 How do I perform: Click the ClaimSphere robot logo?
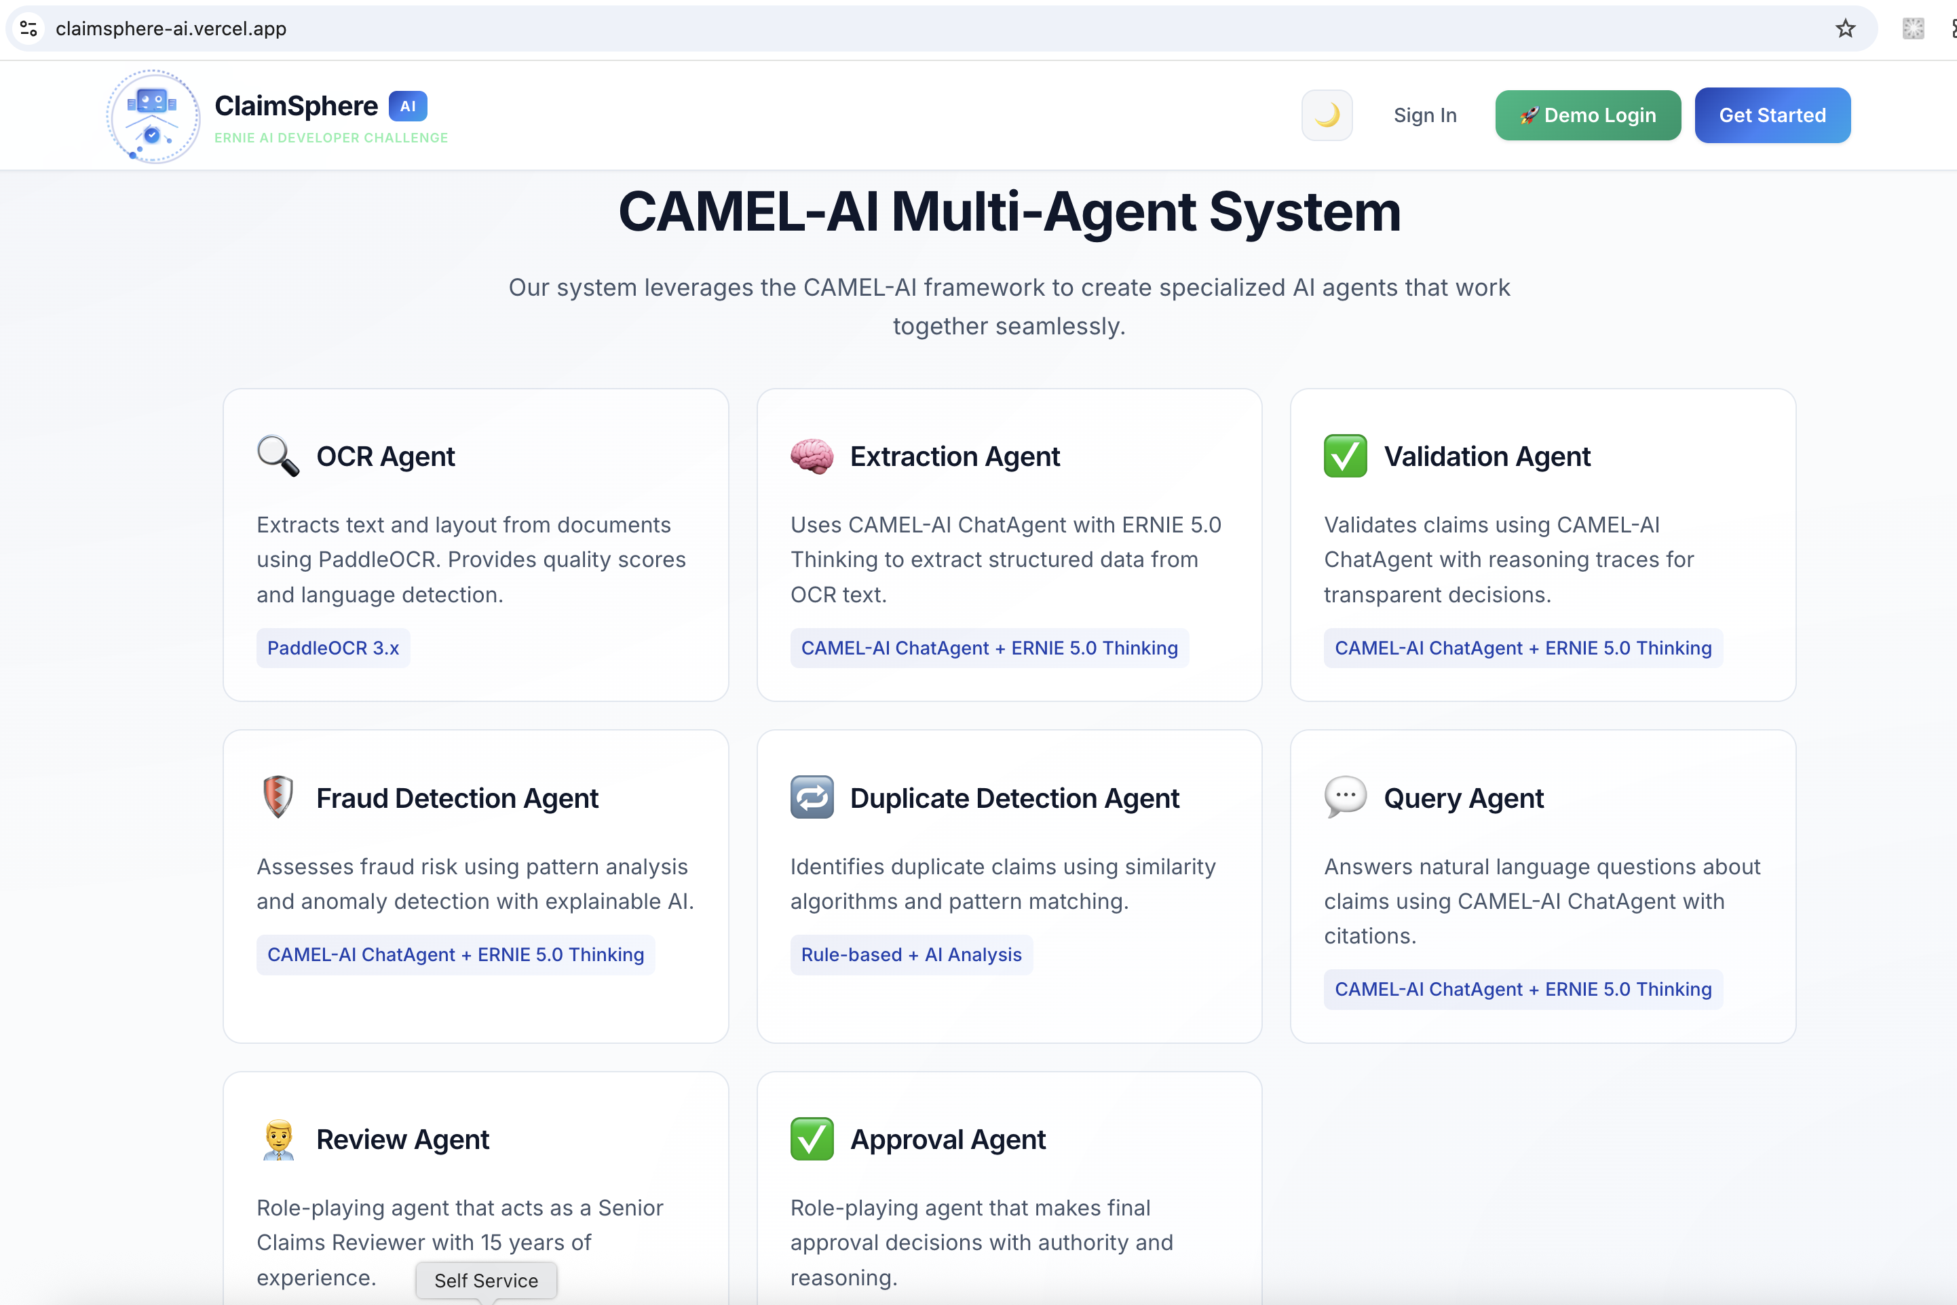(153, 117)
